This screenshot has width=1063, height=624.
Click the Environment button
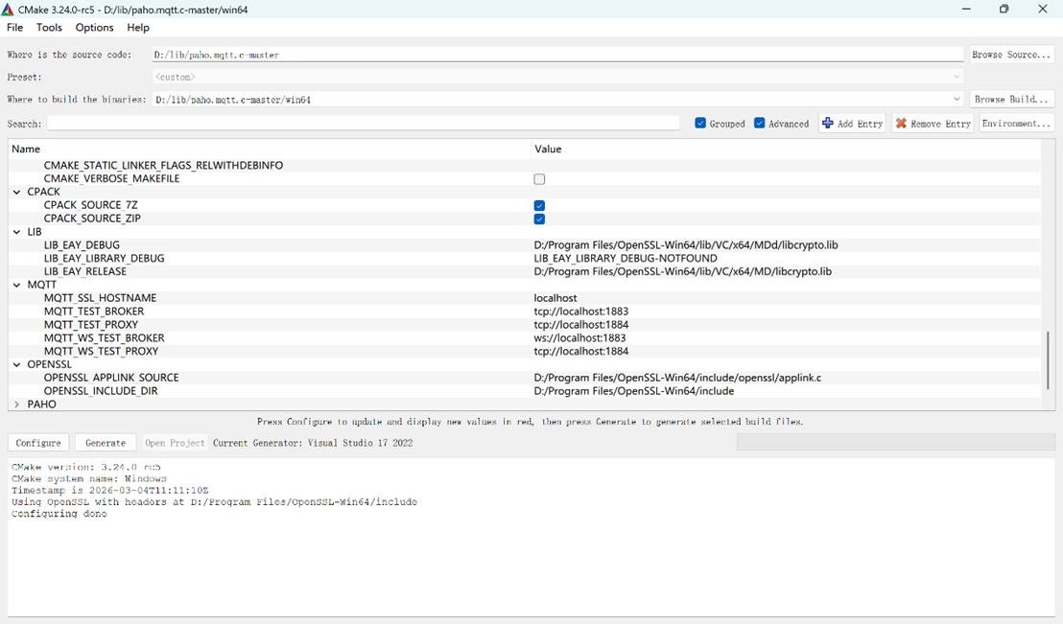1016,124
